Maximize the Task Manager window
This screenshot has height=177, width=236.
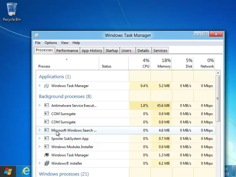[205, 34]
